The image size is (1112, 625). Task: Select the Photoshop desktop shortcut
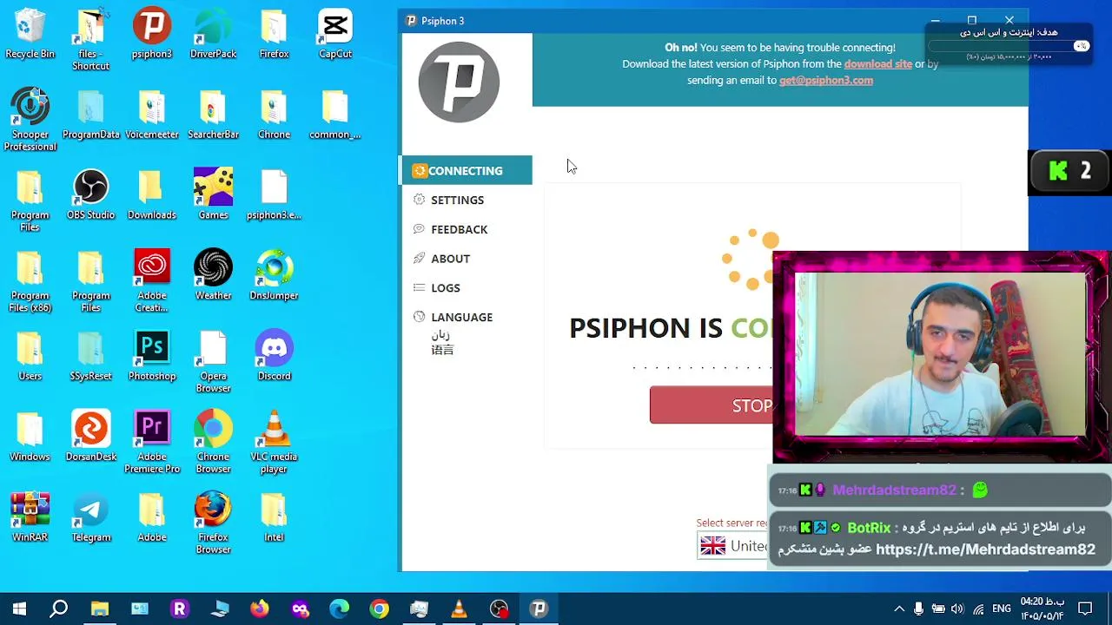point(152,357)
